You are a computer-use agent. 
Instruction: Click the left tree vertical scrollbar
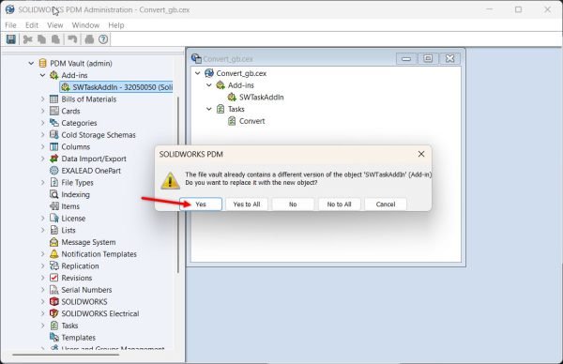coord(178,185)
